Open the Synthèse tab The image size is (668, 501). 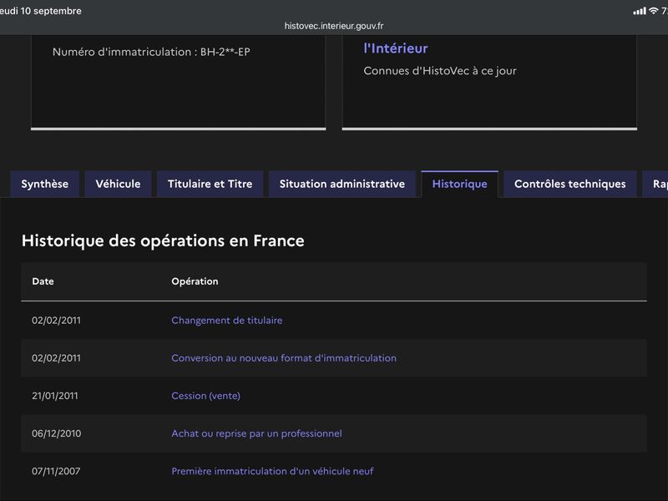tap(45, 184)
